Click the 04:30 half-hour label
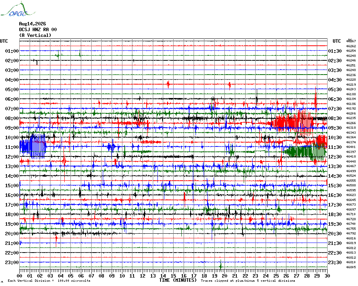This screenshot has height=286, width=358. click(335, 80)
